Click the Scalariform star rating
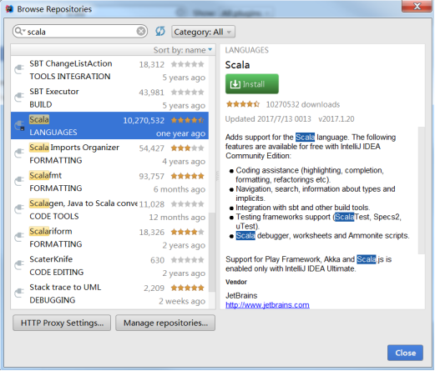 click(187, 232)
